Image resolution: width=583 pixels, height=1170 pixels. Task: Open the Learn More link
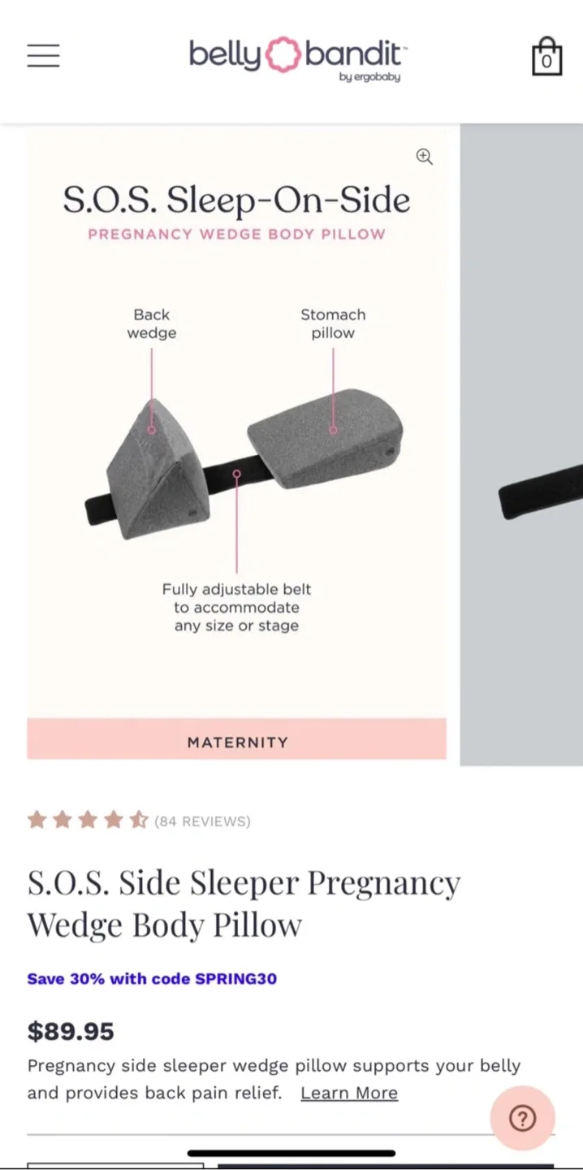[349, 1093]
